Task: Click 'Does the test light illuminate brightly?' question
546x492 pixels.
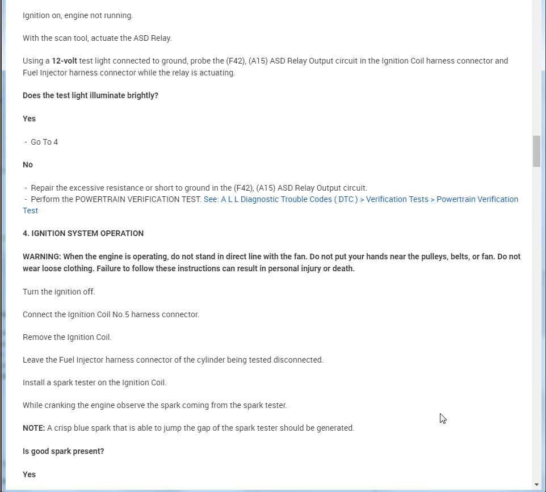Action: 90,95
